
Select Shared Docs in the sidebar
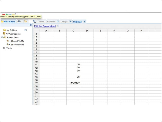click(12, 37)
